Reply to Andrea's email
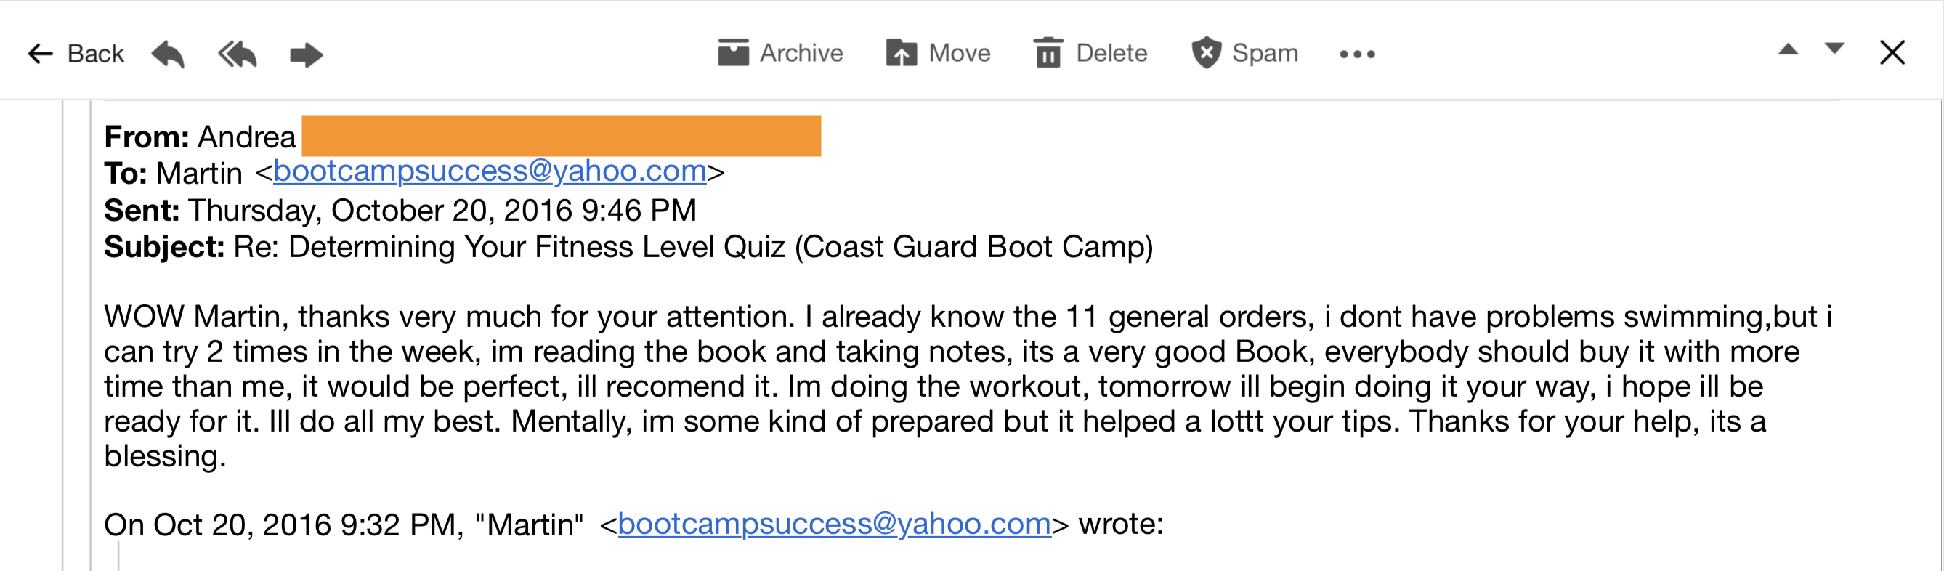The height and width of the screenshot is (571, 1944). point(169,53)
